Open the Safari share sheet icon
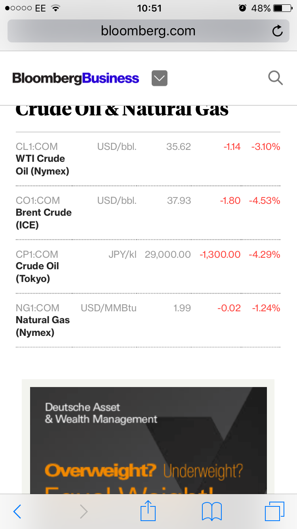The image size is (297, 529). 148,511
